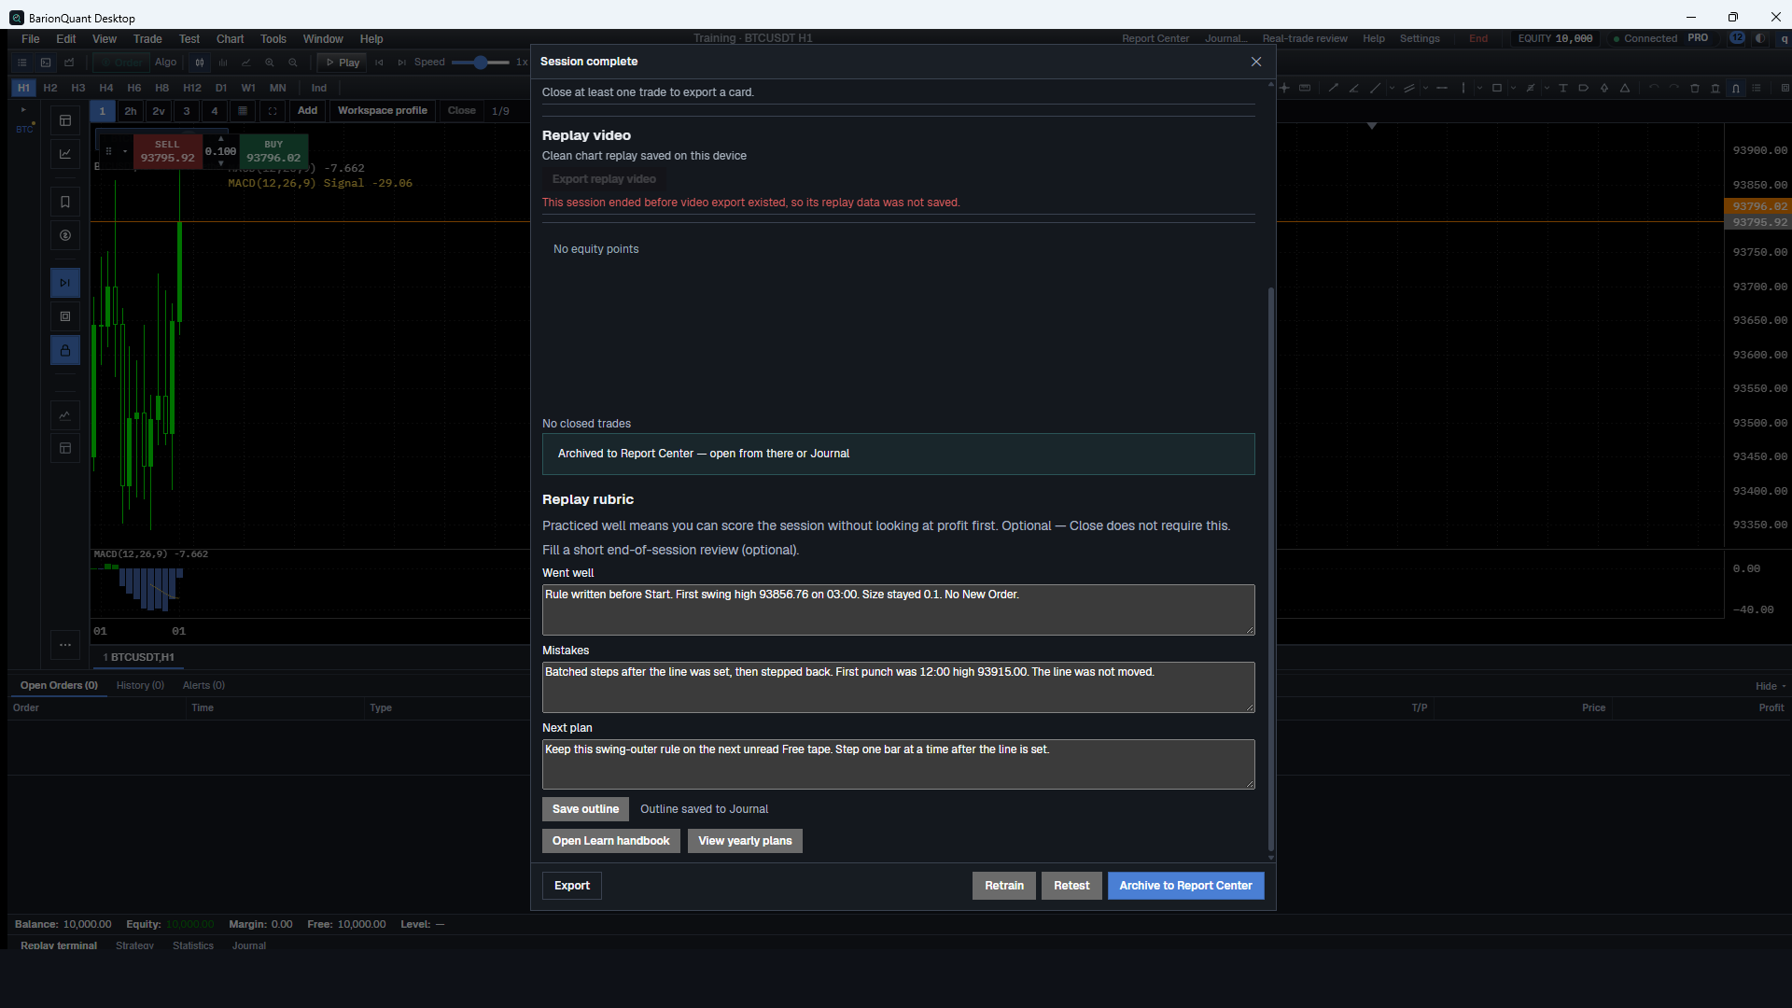Open the Chart menu
Screen dimensions: 1792x1008
[x=230, y=39]
